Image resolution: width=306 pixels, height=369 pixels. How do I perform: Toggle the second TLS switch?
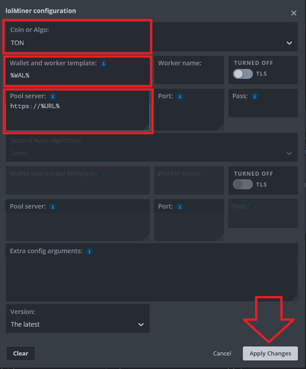pos(243,184)
